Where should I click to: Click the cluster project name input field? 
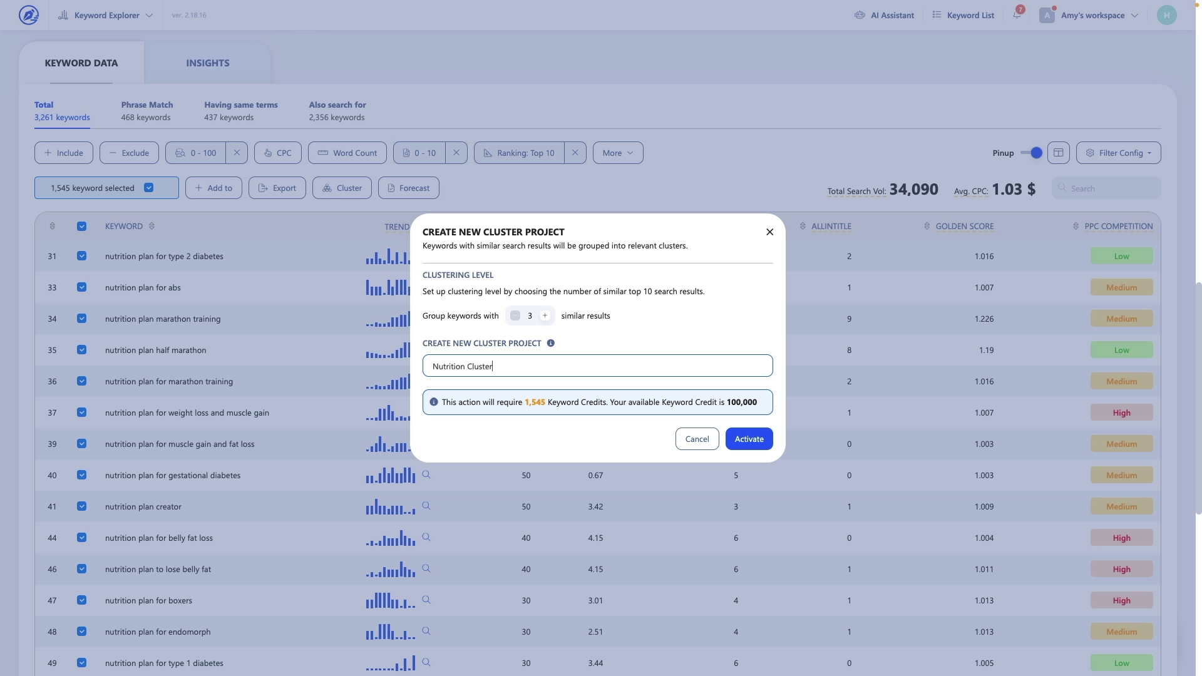click(x=597, y=366)
